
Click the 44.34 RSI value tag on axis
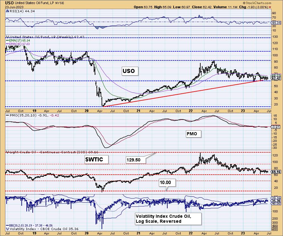point(276,23)
